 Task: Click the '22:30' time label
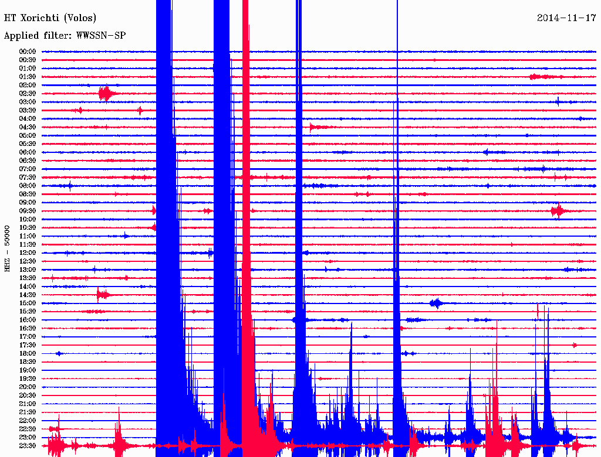coord(28,429)
